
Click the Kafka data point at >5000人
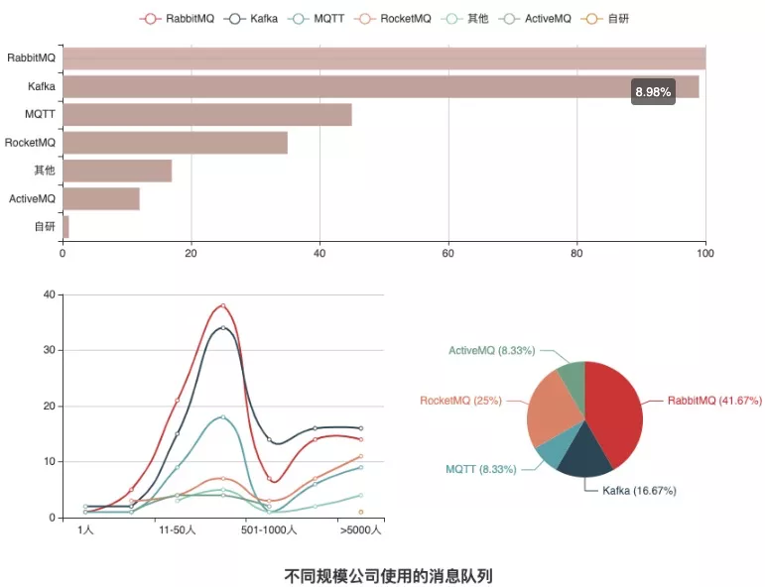361,428
